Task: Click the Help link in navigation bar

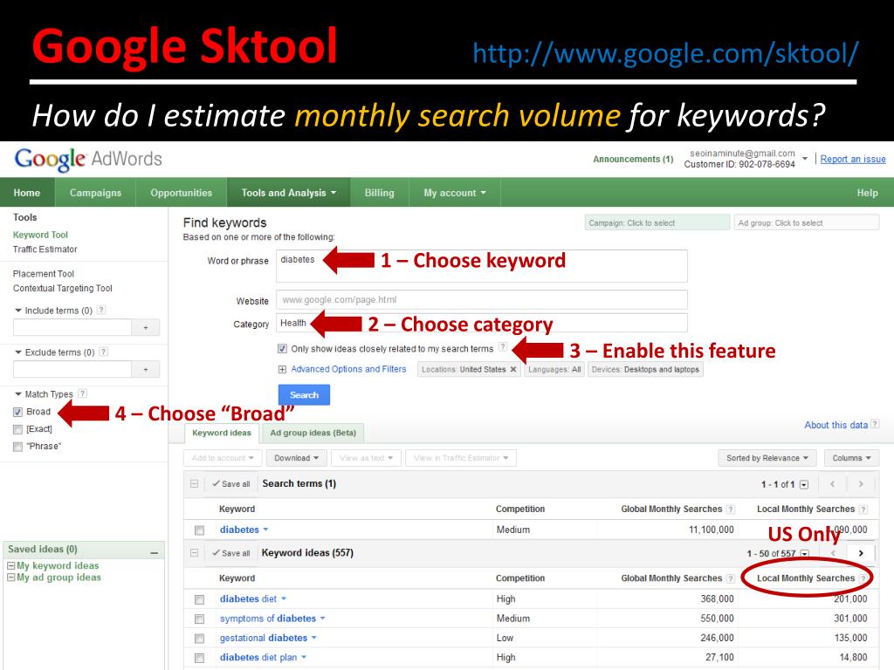Action: (867, 193)
